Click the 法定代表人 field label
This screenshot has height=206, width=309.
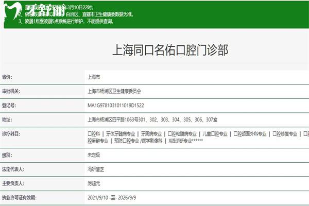tap(13, 169)
